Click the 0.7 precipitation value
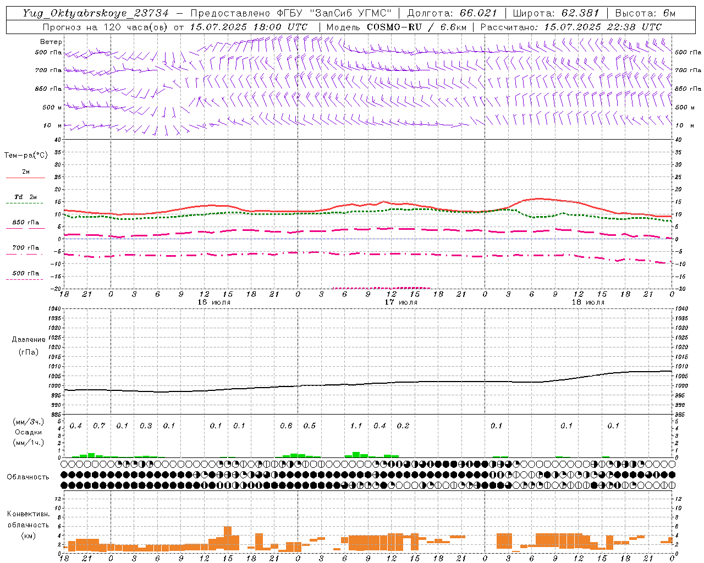 pyautogui.click(x=99, y=426)
